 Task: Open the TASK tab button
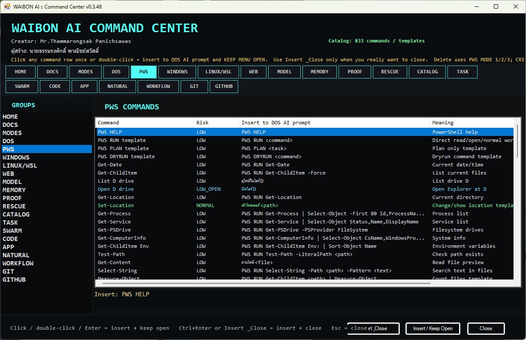click(x=463, y=72)
